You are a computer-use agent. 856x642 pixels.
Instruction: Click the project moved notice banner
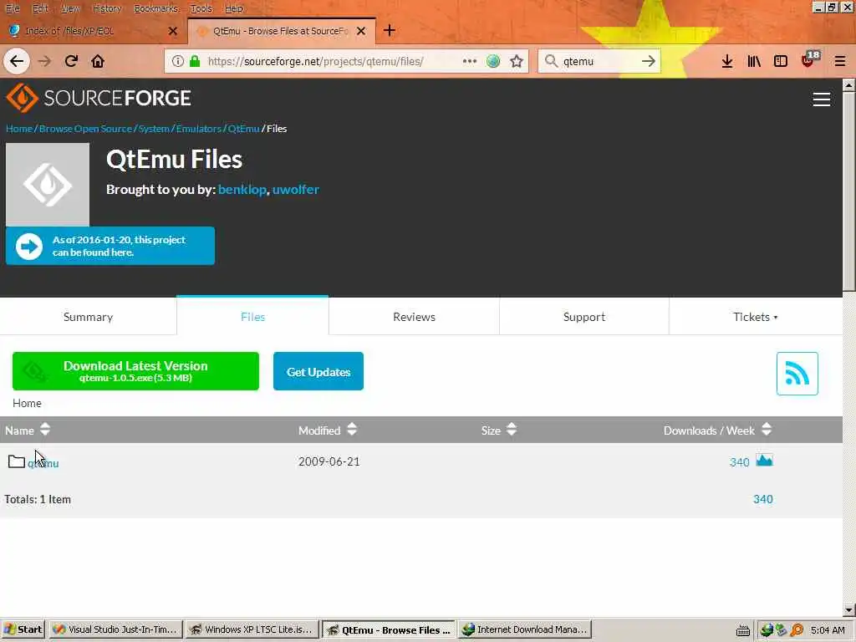pyautogui.click(x=110, y=246)
